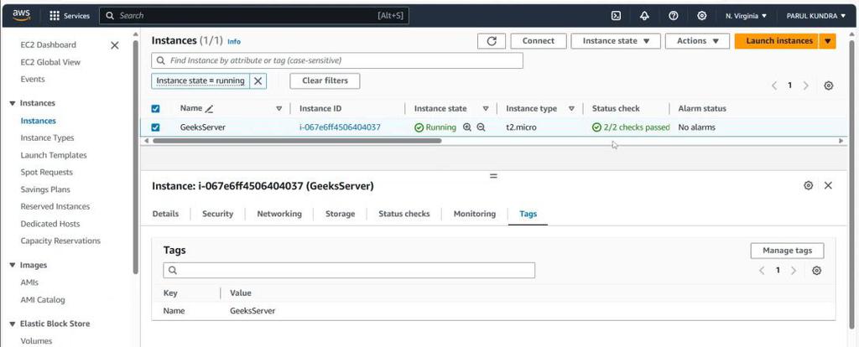This screenshot has height=347, width=859.
Task: Switch to the Storage tab
Action: 341,214
